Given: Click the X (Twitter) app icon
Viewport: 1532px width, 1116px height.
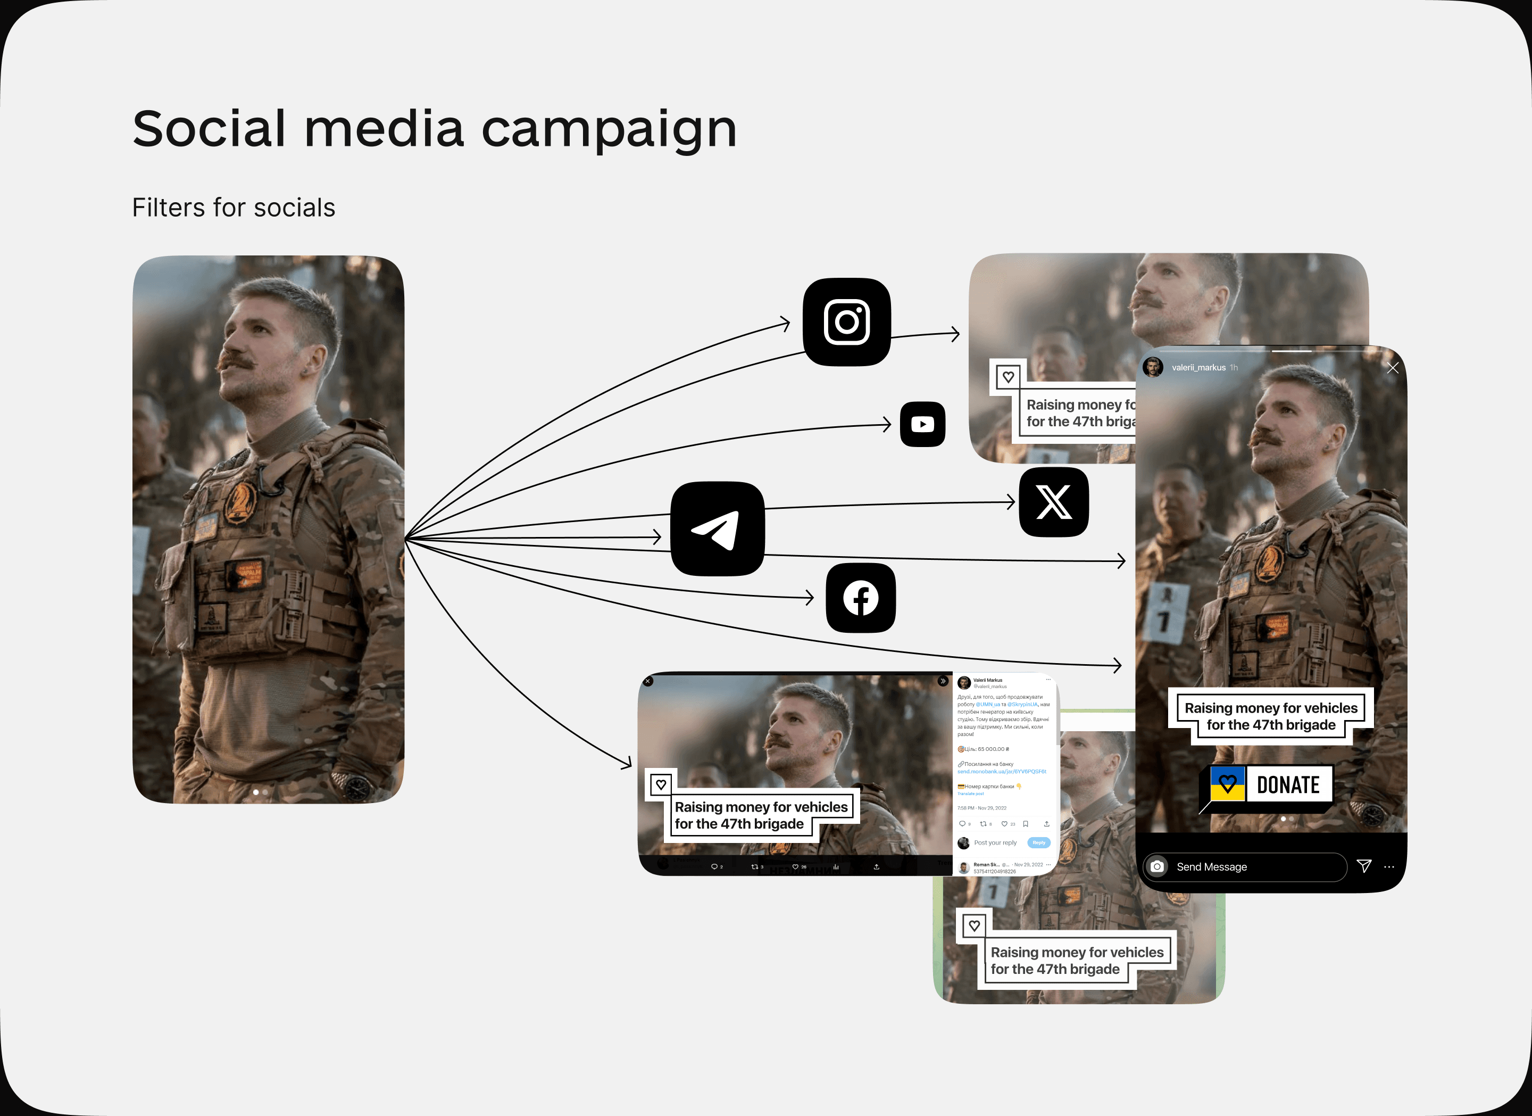Looking at the screenshot, I should [1053, 501].
